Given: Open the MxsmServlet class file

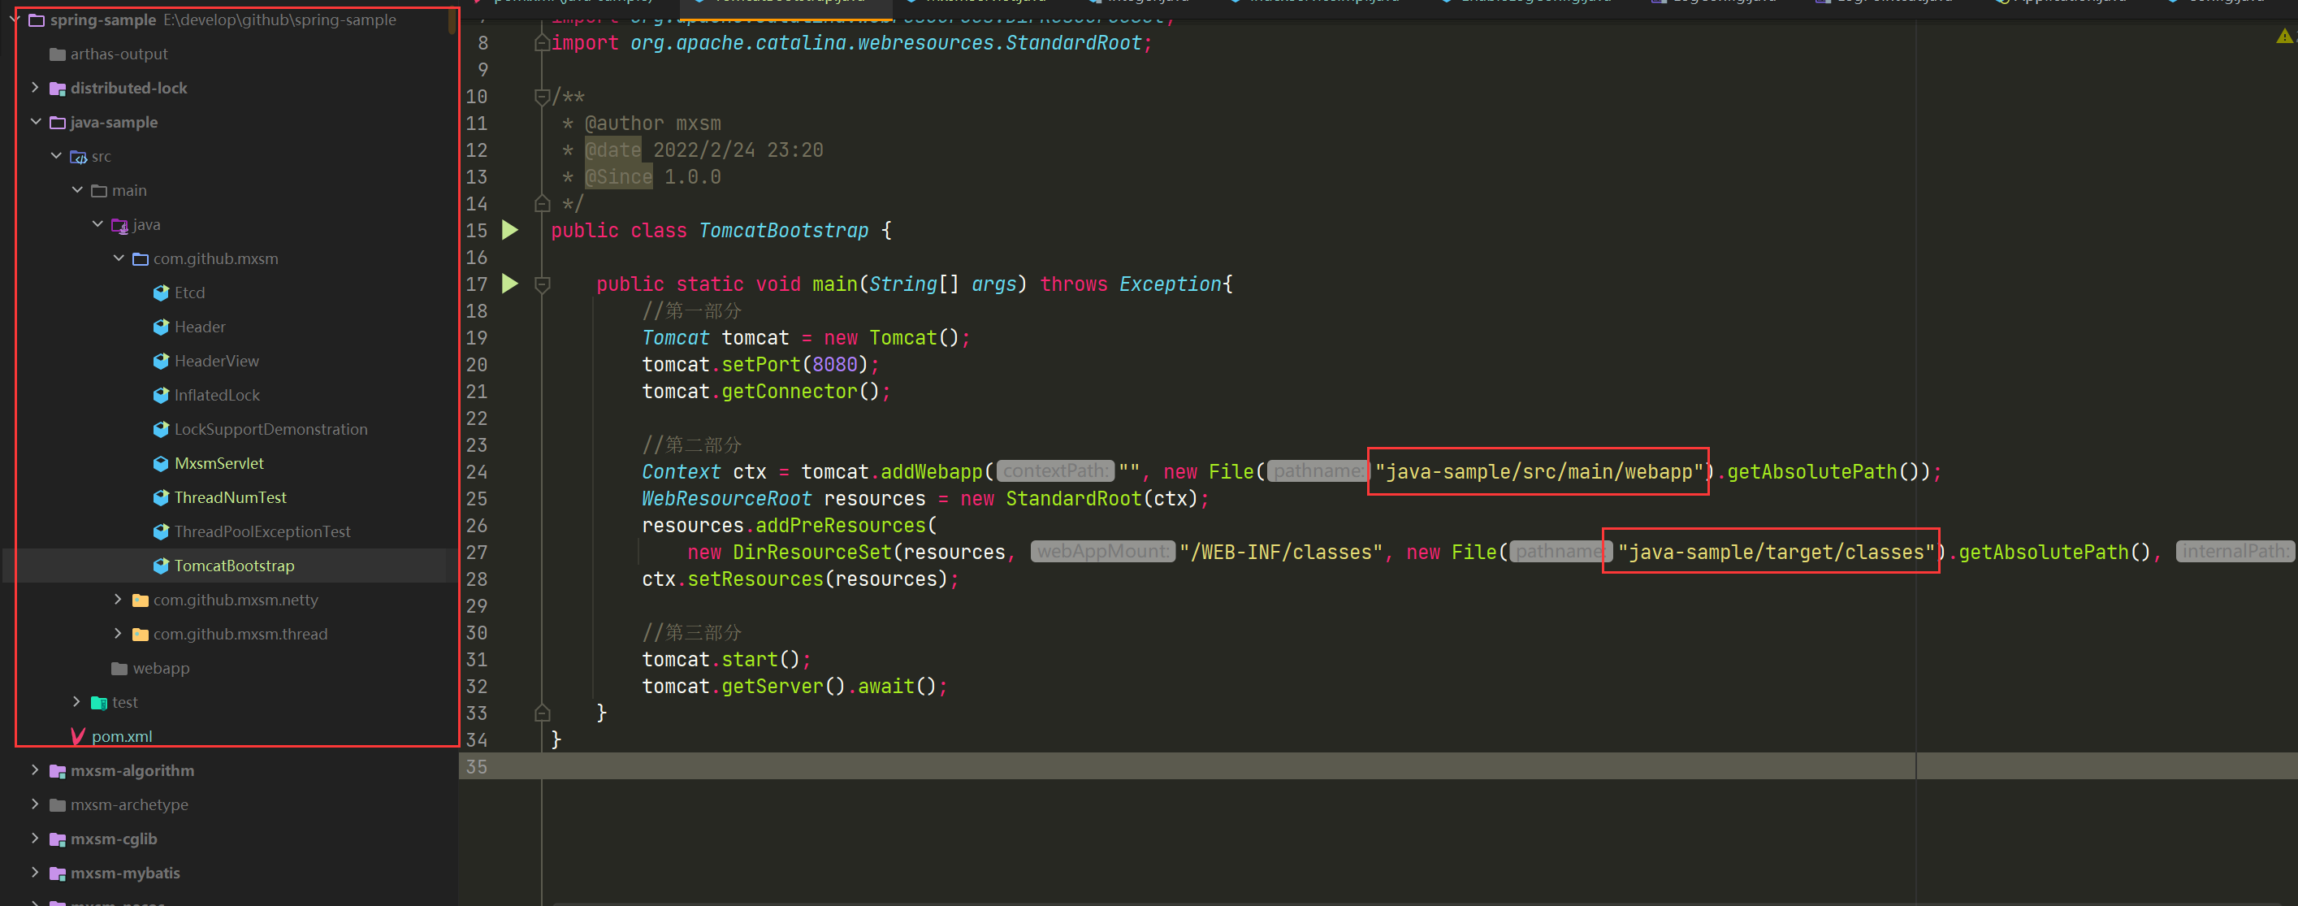Looking at the screenshot, I should [x=219, y=463].
